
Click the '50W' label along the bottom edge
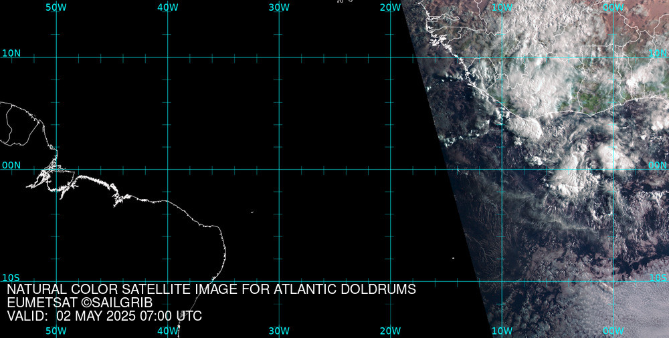(x=56, y=331)
